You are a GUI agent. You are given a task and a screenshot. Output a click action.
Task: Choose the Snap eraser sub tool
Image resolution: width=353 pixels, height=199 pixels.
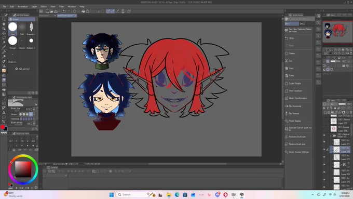pos(12,57)
